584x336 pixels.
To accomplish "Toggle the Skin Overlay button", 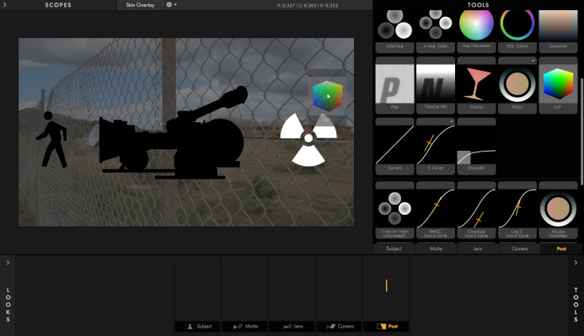I will click(x=140, y=5).
